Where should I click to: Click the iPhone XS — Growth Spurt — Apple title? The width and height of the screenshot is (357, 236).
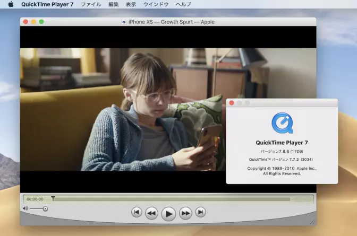tap(172, 22)
